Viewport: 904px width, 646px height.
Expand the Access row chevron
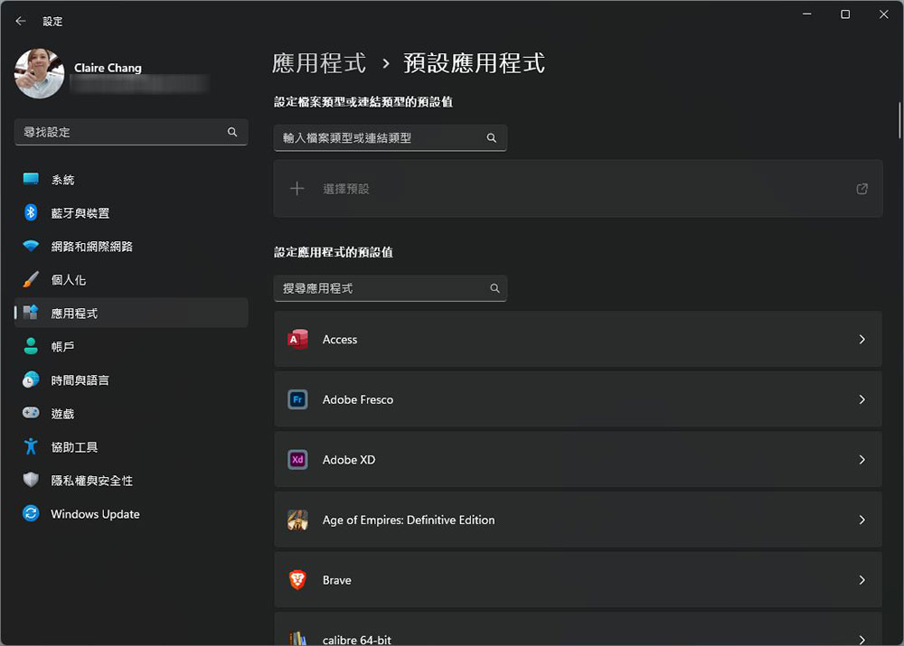click(x=862, y=340)
